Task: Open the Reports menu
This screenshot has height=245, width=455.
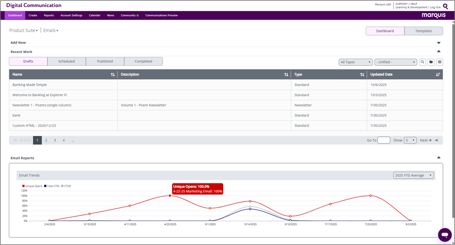Action: tap(49, 15)
